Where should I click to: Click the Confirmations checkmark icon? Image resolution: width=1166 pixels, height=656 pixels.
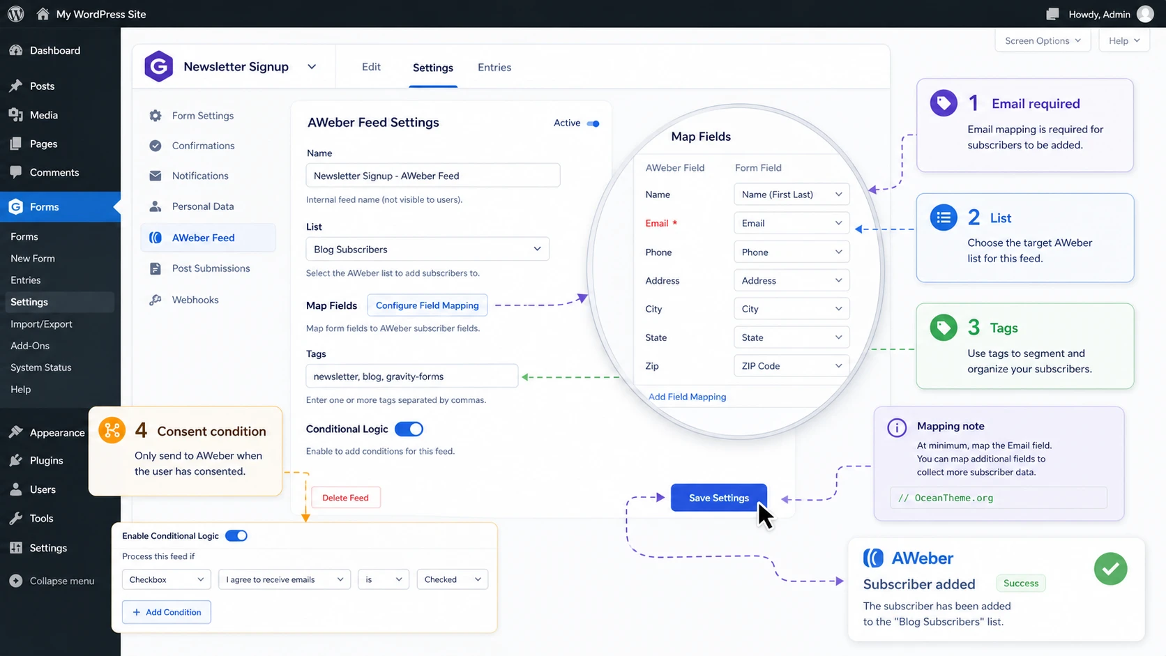point(156,146)
